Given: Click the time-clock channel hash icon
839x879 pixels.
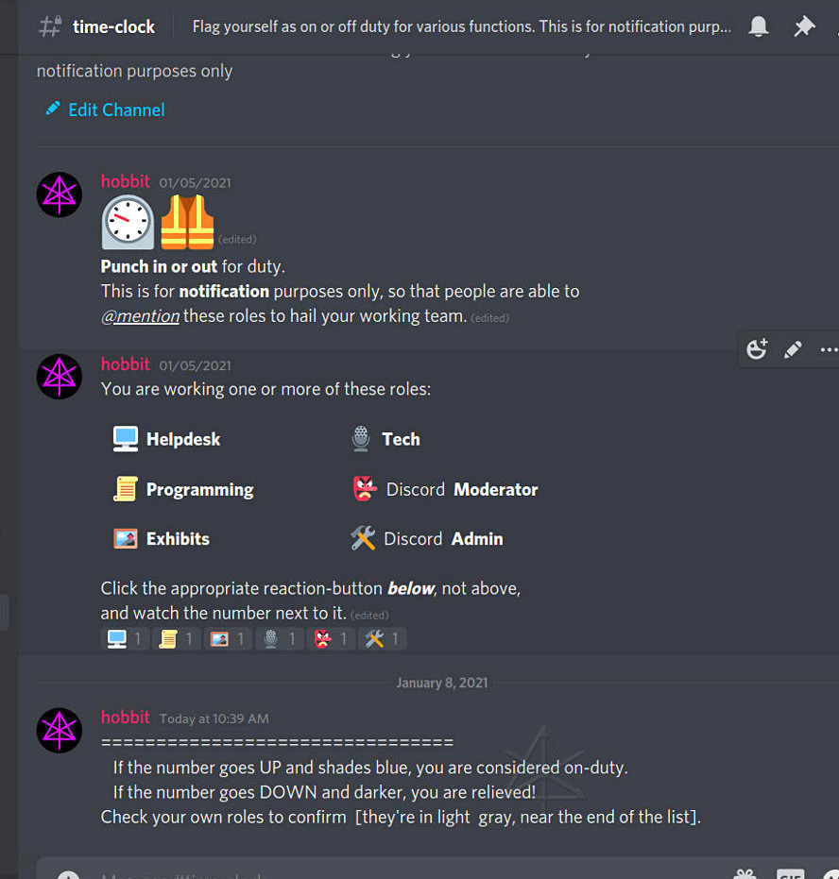Looking at the screenshot, I should 50,26.
